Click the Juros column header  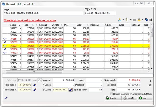(124, 25)
